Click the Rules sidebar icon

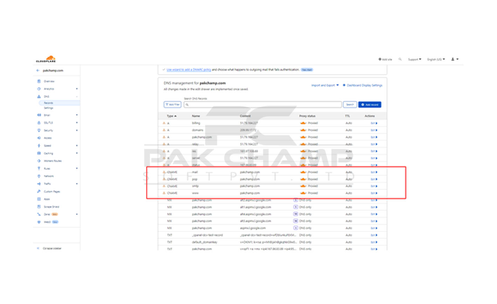[x=39, y=169]
